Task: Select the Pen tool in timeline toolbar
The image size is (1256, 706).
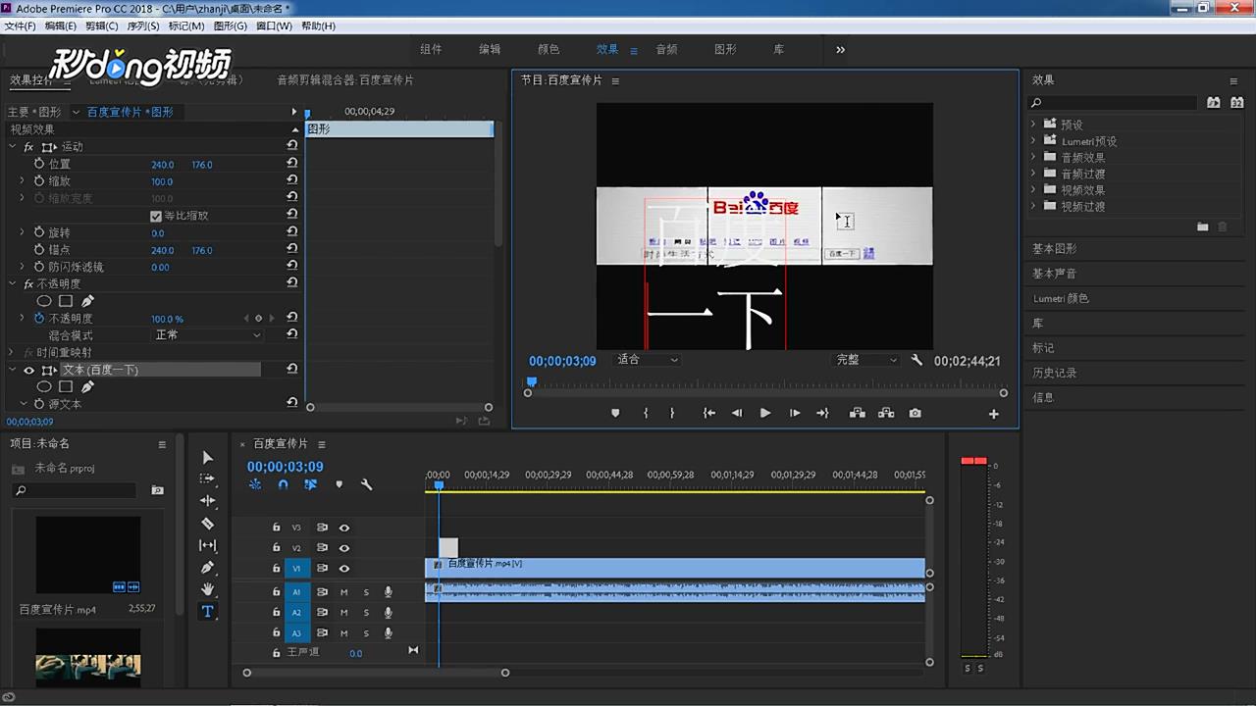Action: coord(207,568)
